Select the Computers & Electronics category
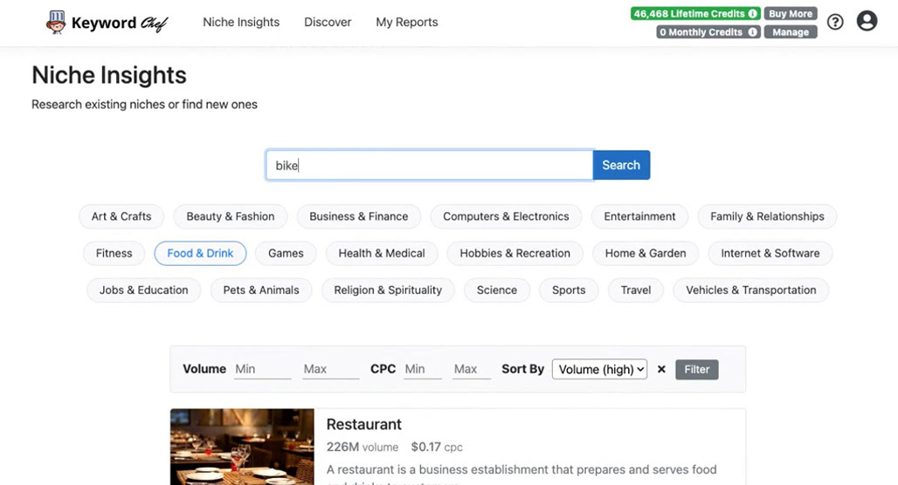The width and height of the screenshot is (898, 485). tap(506, 216)
